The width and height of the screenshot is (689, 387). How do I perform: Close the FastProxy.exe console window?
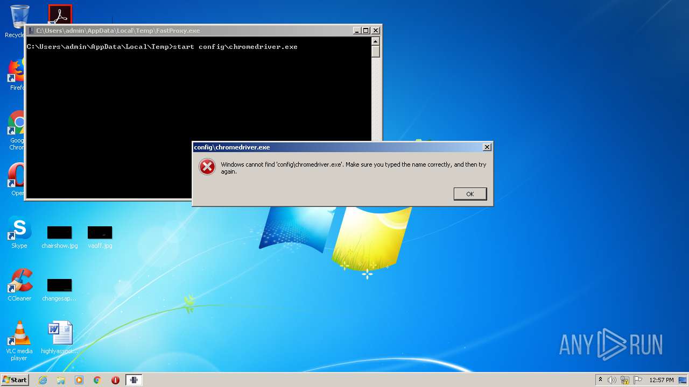coord(376,31)
